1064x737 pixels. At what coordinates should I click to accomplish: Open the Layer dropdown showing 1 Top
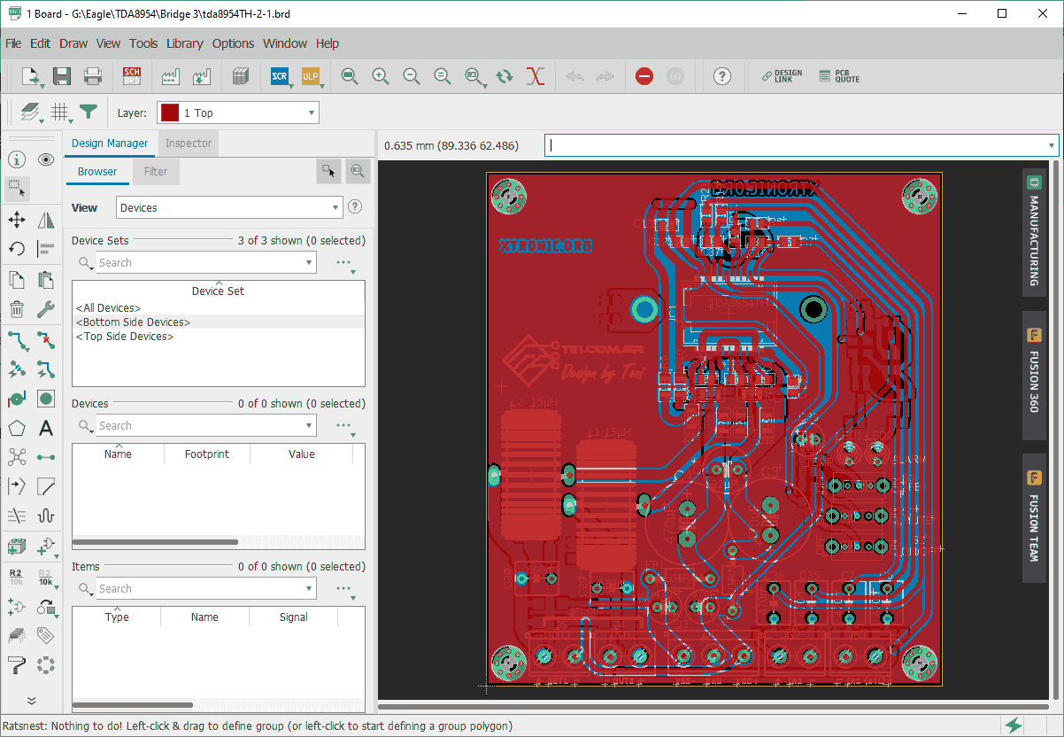click(x=237, y=112)
